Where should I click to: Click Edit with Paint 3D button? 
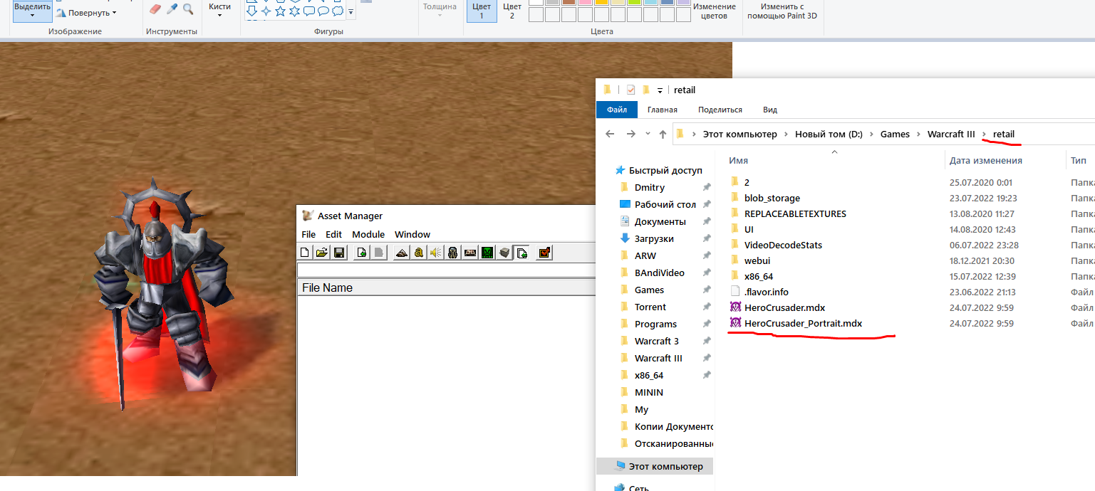tap(782, 11)
